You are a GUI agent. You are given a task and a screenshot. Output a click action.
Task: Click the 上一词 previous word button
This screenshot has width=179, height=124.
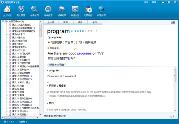tap(51, 22)
